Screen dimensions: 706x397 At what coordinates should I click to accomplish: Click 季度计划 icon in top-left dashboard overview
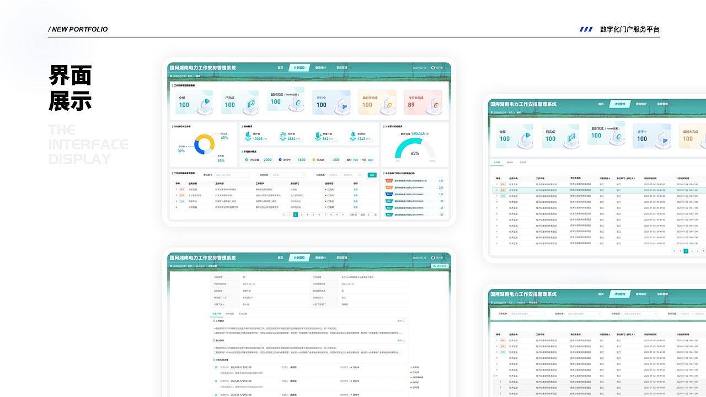[x=318, y=136]
